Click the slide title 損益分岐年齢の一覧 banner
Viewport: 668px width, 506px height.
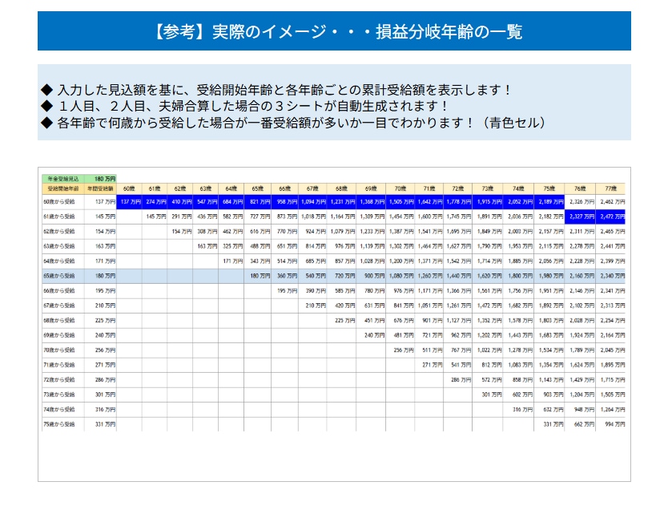click(x=334, y=30)
